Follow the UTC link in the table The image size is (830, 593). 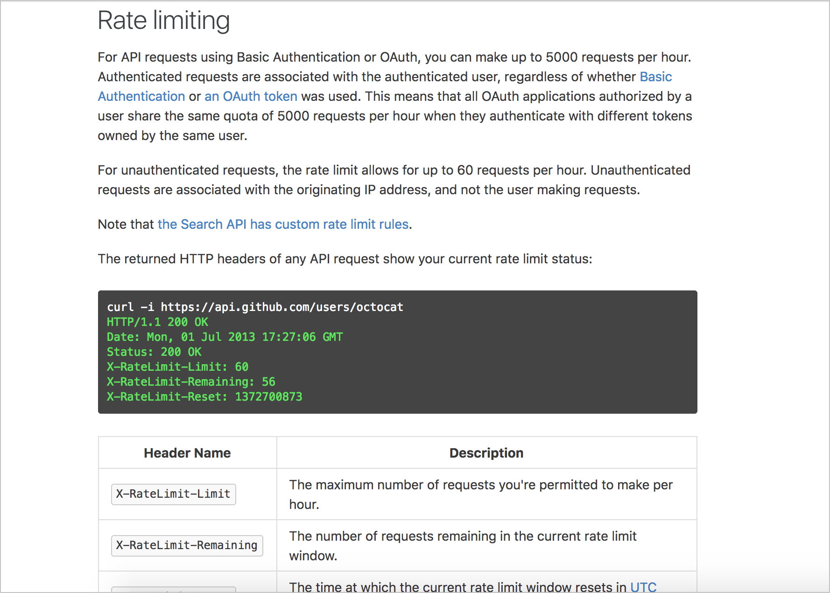click(643, 587)
